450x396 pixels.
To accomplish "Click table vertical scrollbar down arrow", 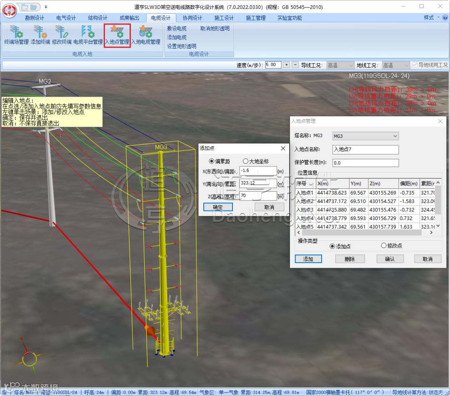I will [x=438, y=226].
